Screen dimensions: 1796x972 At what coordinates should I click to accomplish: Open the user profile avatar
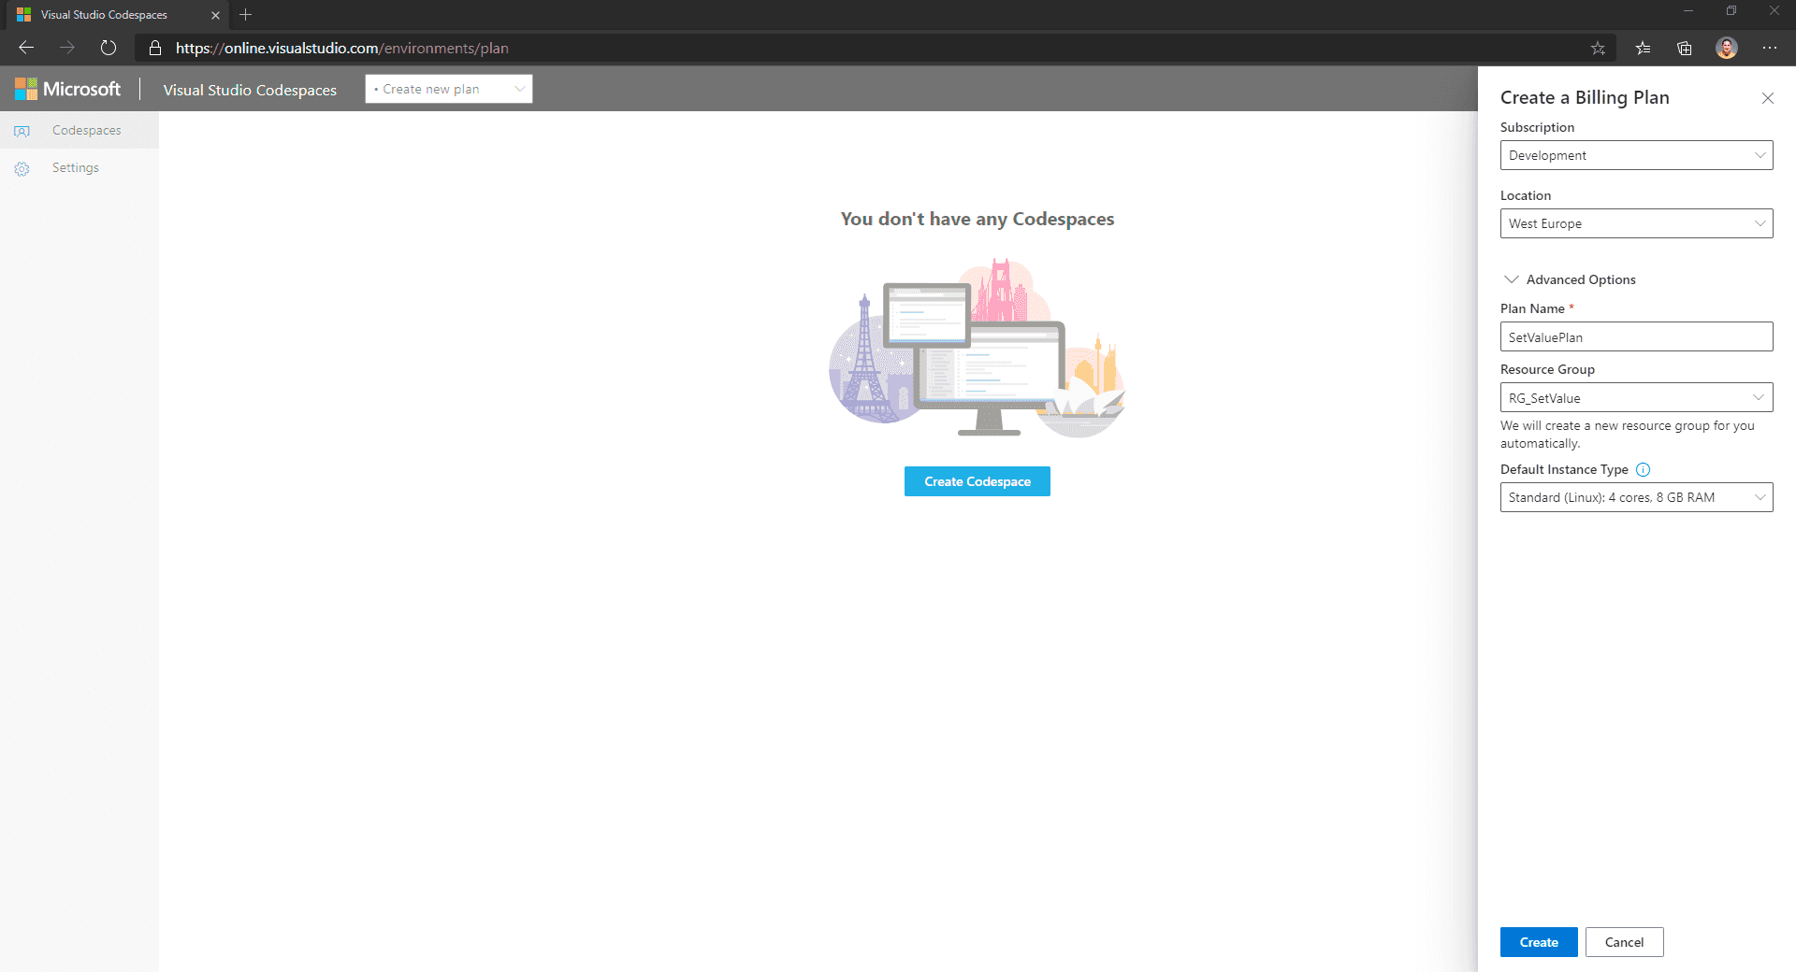pyautogui.click(x=1727, y=49)
